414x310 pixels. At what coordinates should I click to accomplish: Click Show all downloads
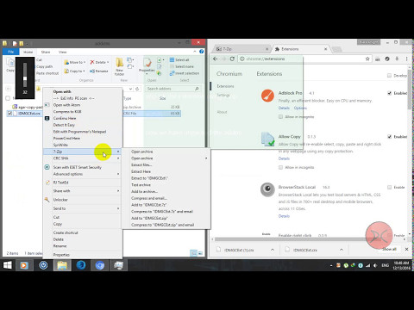coord(389,249)
